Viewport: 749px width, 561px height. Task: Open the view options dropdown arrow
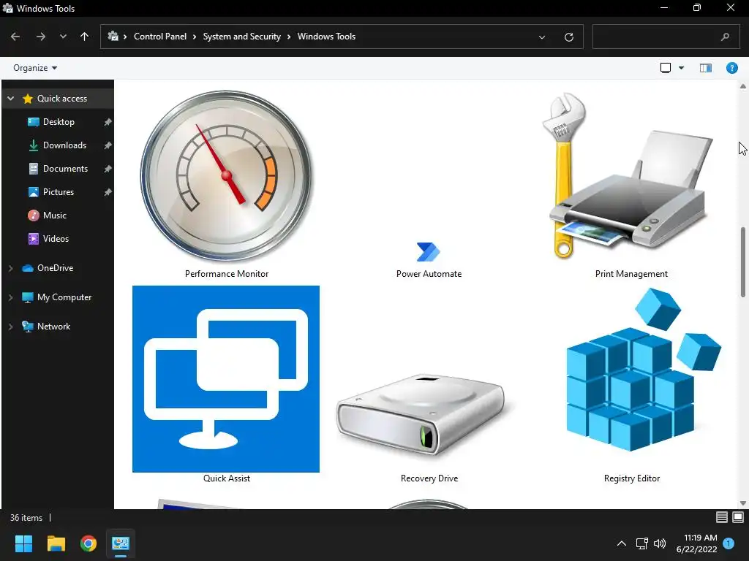point(681,68)
